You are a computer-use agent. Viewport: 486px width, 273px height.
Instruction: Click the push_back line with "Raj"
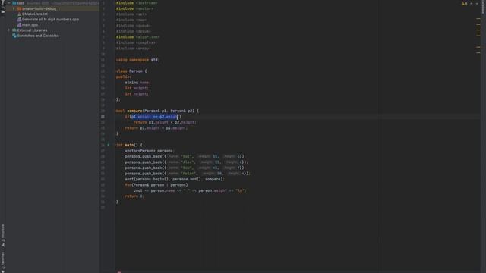coord(185,156)
